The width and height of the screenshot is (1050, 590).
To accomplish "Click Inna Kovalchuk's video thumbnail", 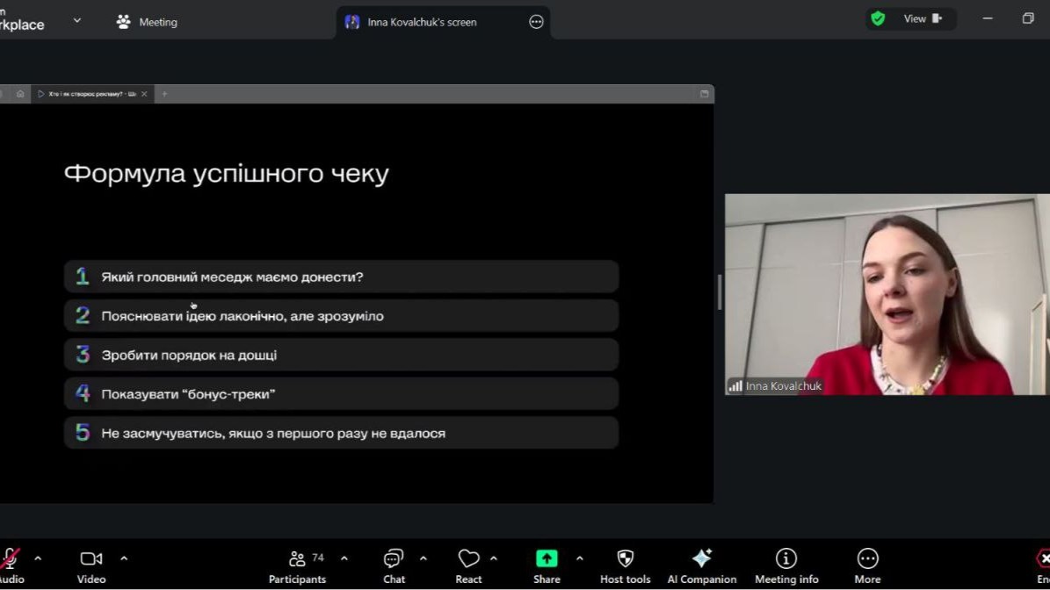I will pos(887,294).
